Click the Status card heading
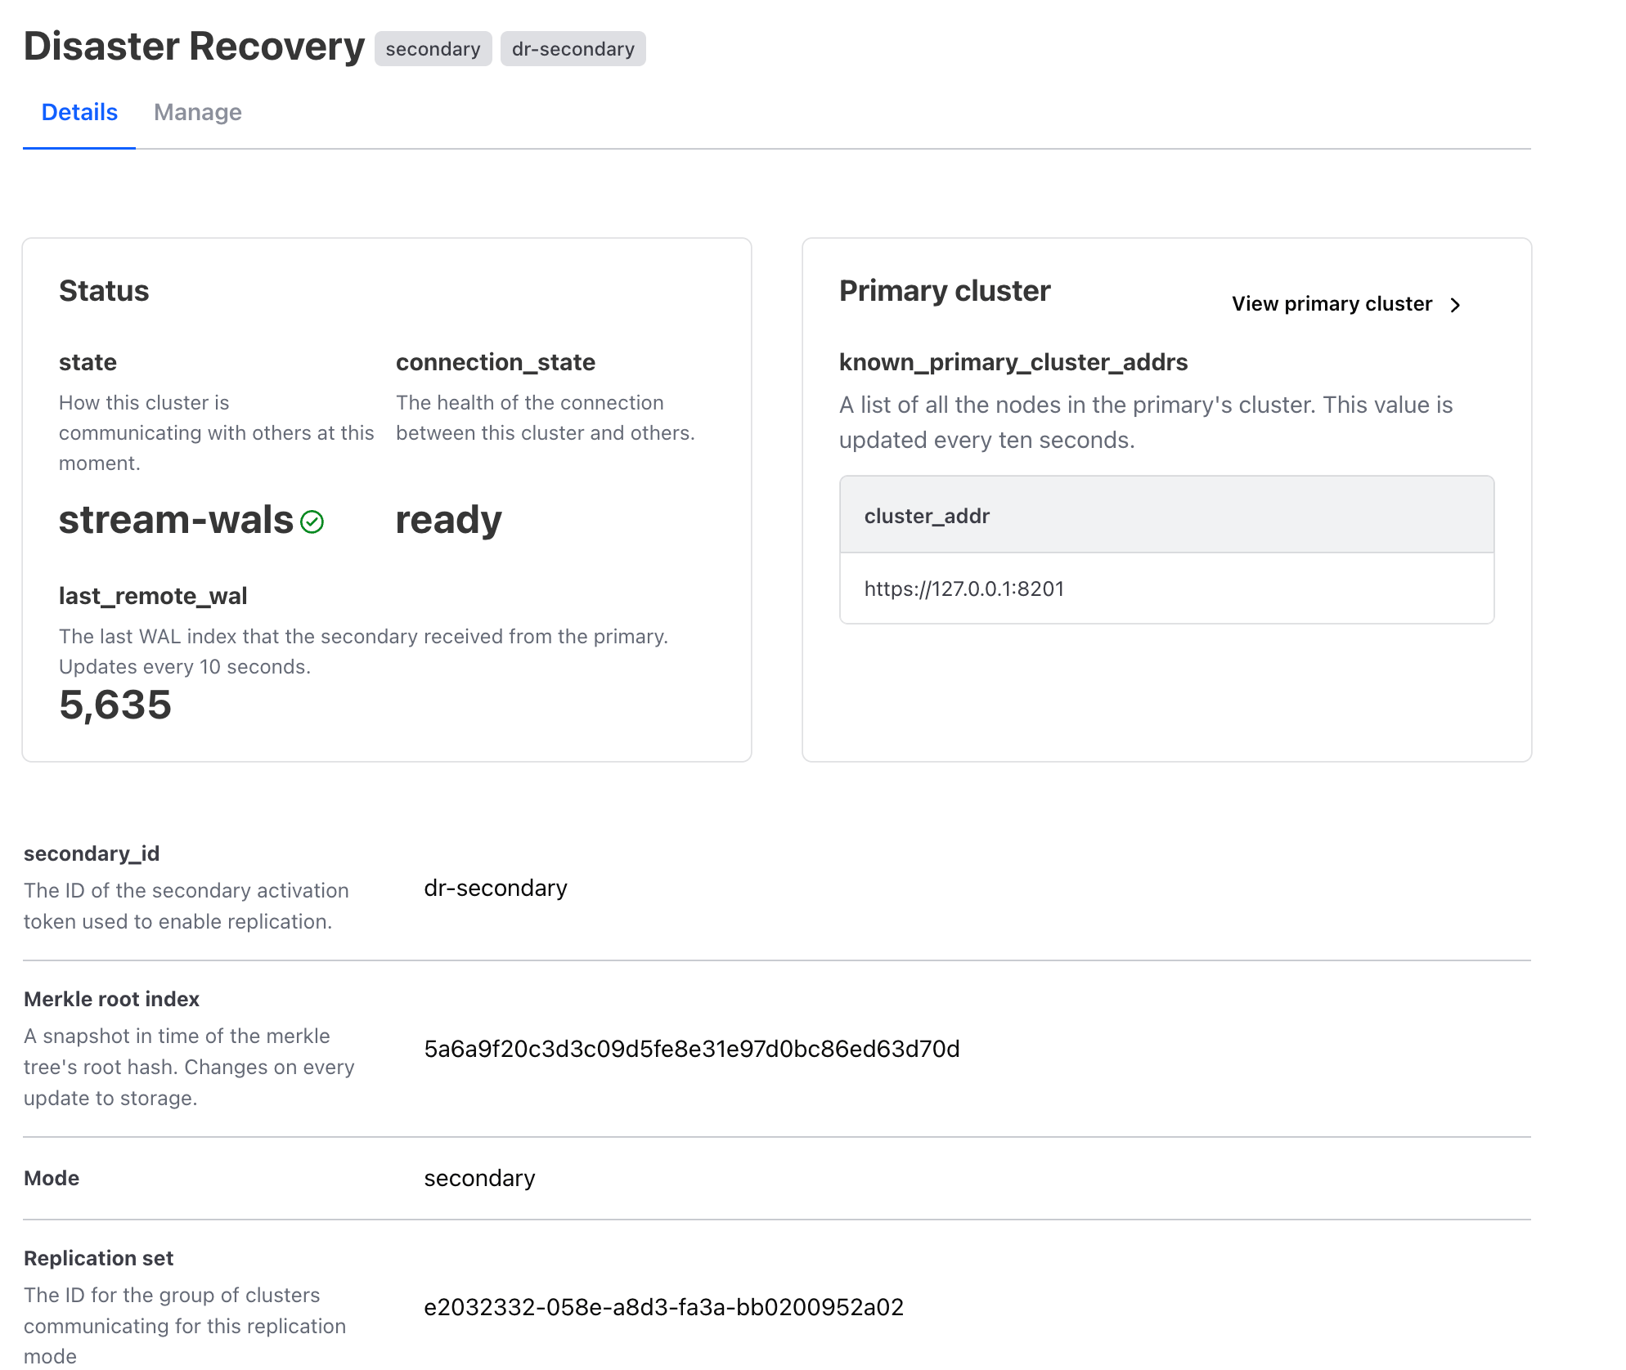The width and height of the screenshot is (1626, 1370). 104,290
